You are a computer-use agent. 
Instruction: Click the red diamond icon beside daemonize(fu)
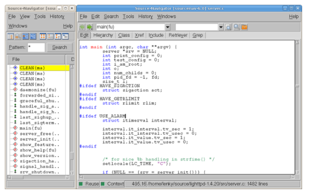click(x=15, y=90)
